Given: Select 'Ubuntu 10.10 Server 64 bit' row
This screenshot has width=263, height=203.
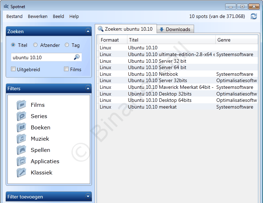Looking at the screenshot, I should pyautogui.click(x=178, y=67).
